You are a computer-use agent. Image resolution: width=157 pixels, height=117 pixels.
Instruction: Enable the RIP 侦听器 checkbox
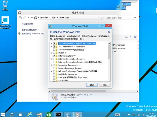54,80
